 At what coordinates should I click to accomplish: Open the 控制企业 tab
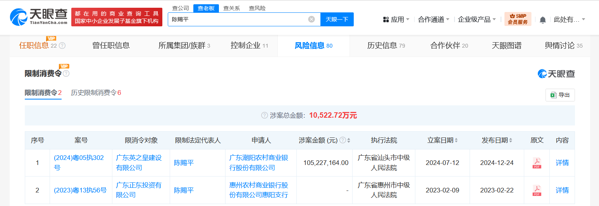(249, 46)
